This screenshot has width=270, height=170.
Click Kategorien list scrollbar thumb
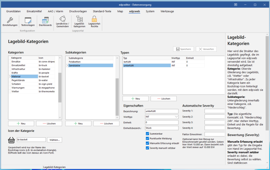coord(60,88)
